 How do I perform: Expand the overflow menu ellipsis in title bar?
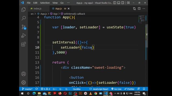tap(68, 3)
